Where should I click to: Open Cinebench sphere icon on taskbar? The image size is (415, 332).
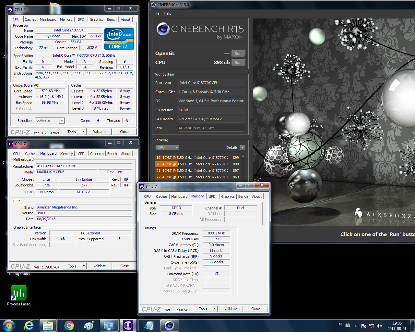pos(169,326)
